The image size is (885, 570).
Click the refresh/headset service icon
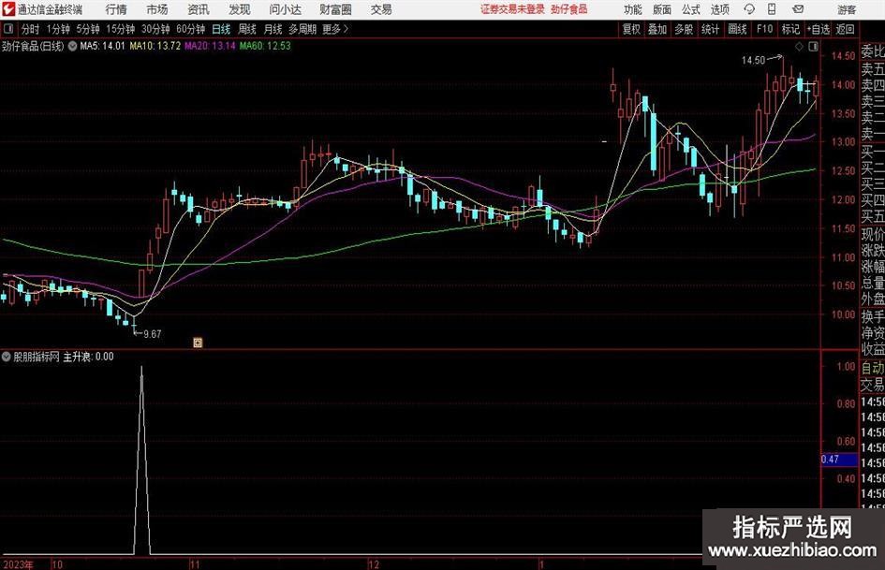[x=749, y=9]
